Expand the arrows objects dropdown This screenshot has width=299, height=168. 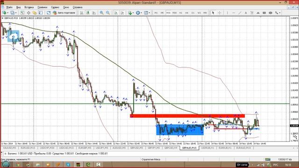click(x=280, y=13)
